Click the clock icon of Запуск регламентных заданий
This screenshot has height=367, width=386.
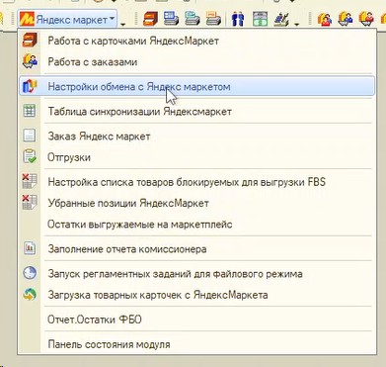[x=30, y=273]
